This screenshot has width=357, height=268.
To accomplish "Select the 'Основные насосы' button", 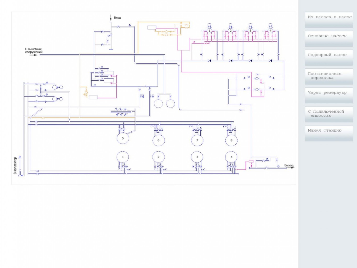I will coord(329,39).
